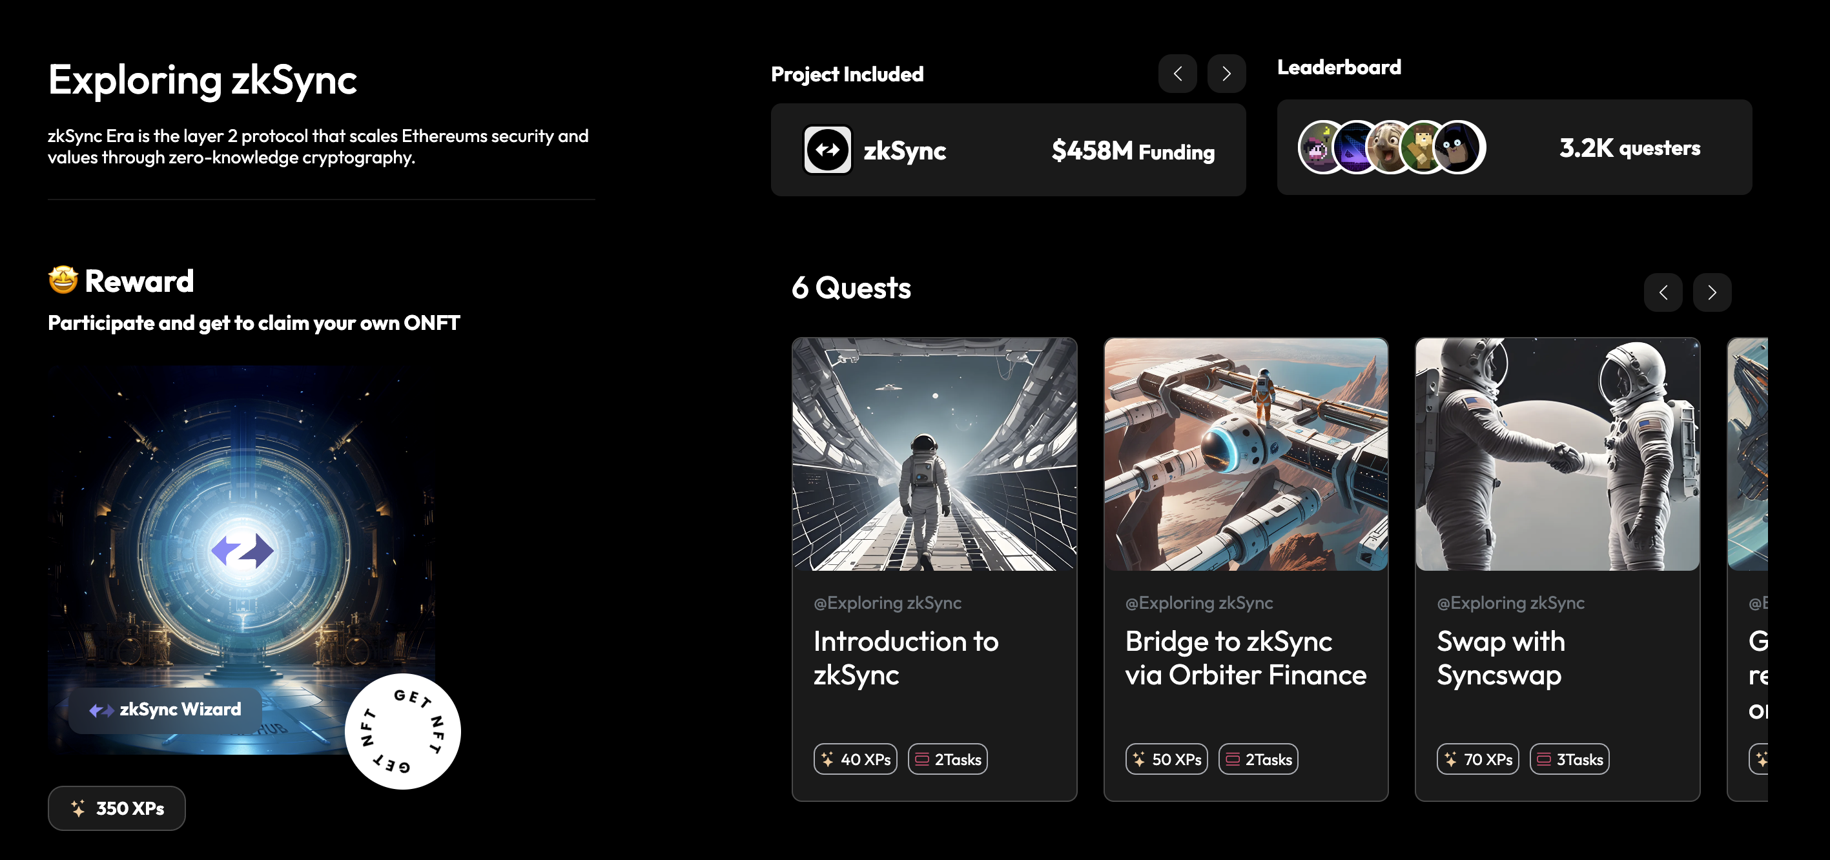Show next quests with right arrow
This screenshot has width=1830, height=860.
(x=1711, y=292)
